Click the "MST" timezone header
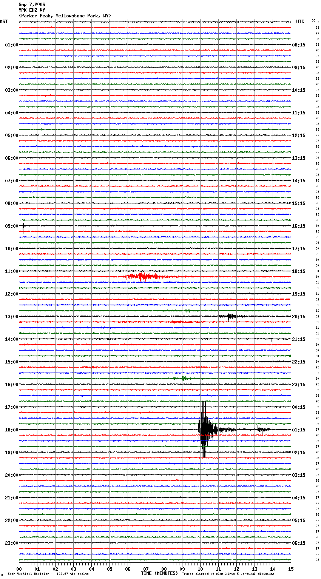Screen dimensions: 321x579 pos(4,22)
